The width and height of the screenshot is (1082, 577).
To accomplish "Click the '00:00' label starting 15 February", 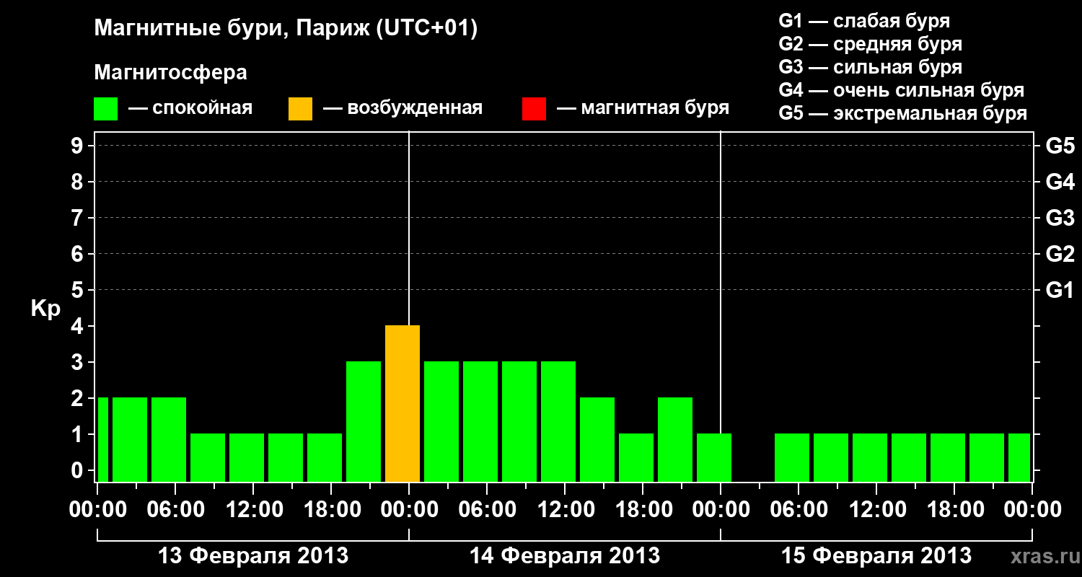I will (x=721, y=510).
